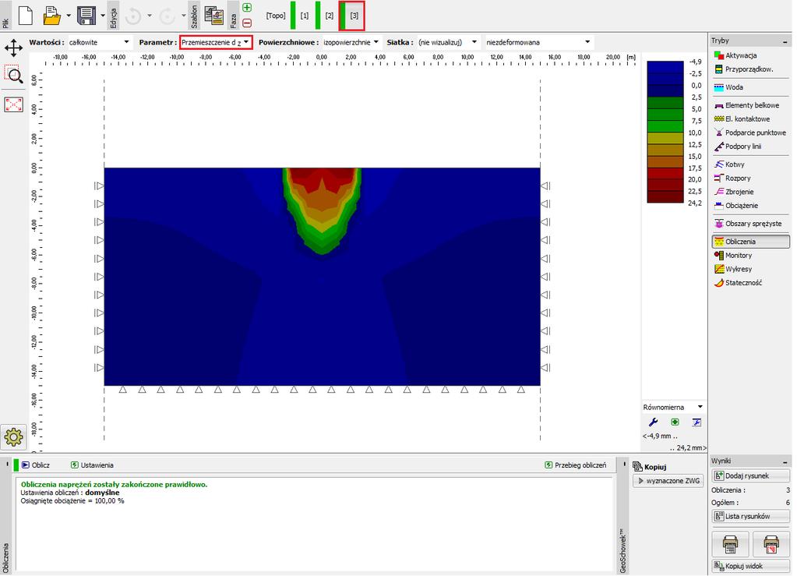Open Podparcie punktowe mode
The image size is (797, 576).
point(750,133)
